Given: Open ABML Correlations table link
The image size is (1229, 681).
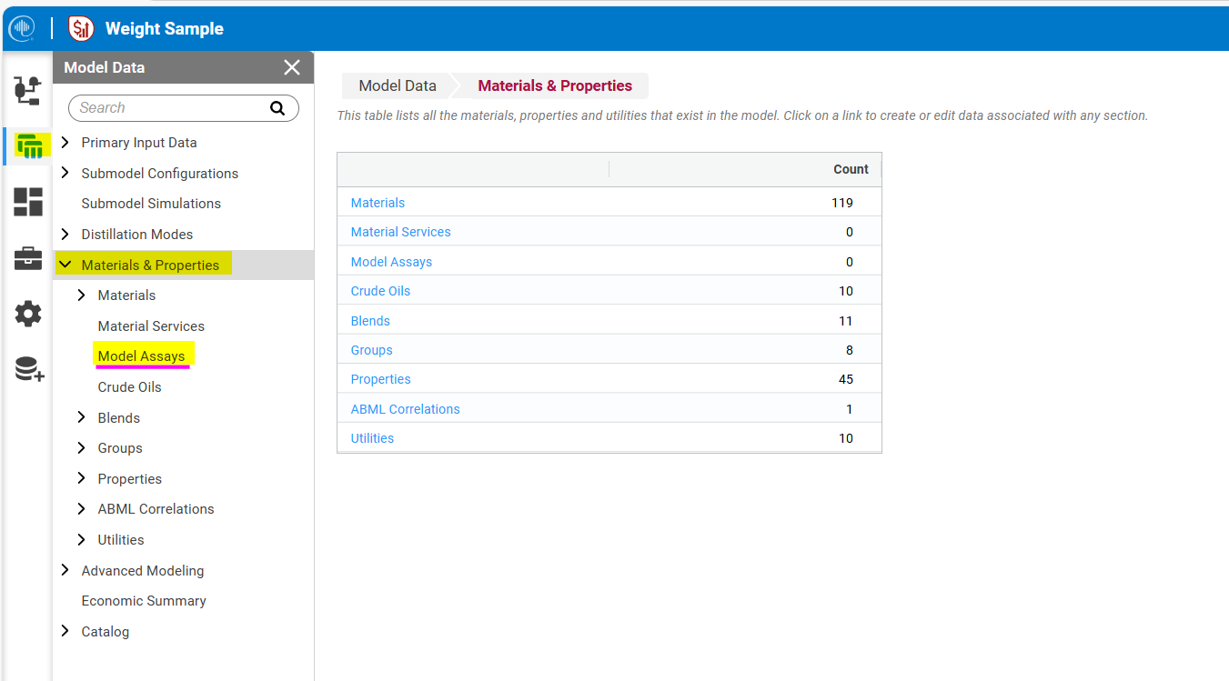Looking at the screenshot, I should point(406,409).
